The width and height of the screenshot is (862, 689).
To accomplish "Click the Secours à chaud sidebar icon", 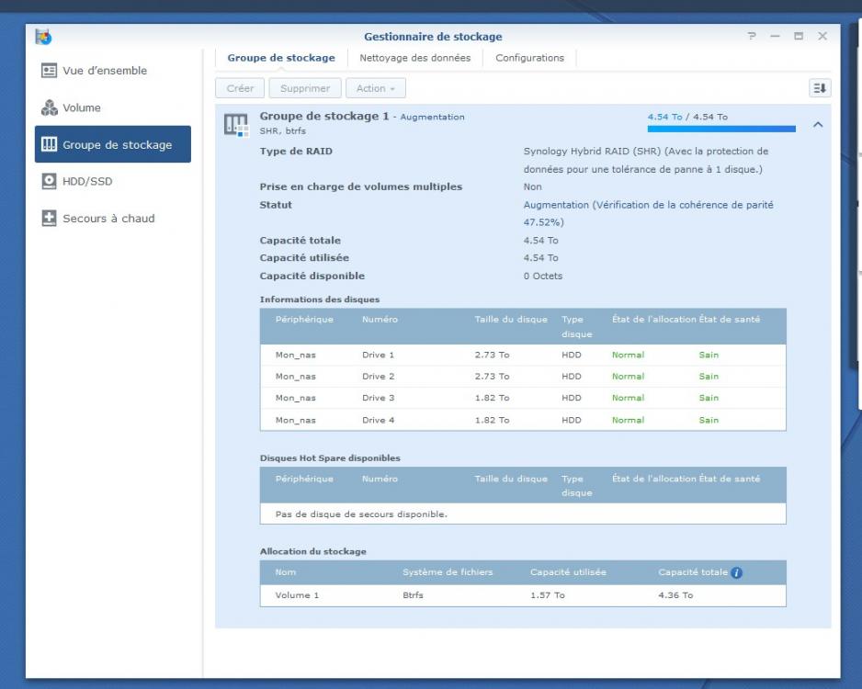I will point(49,219).
